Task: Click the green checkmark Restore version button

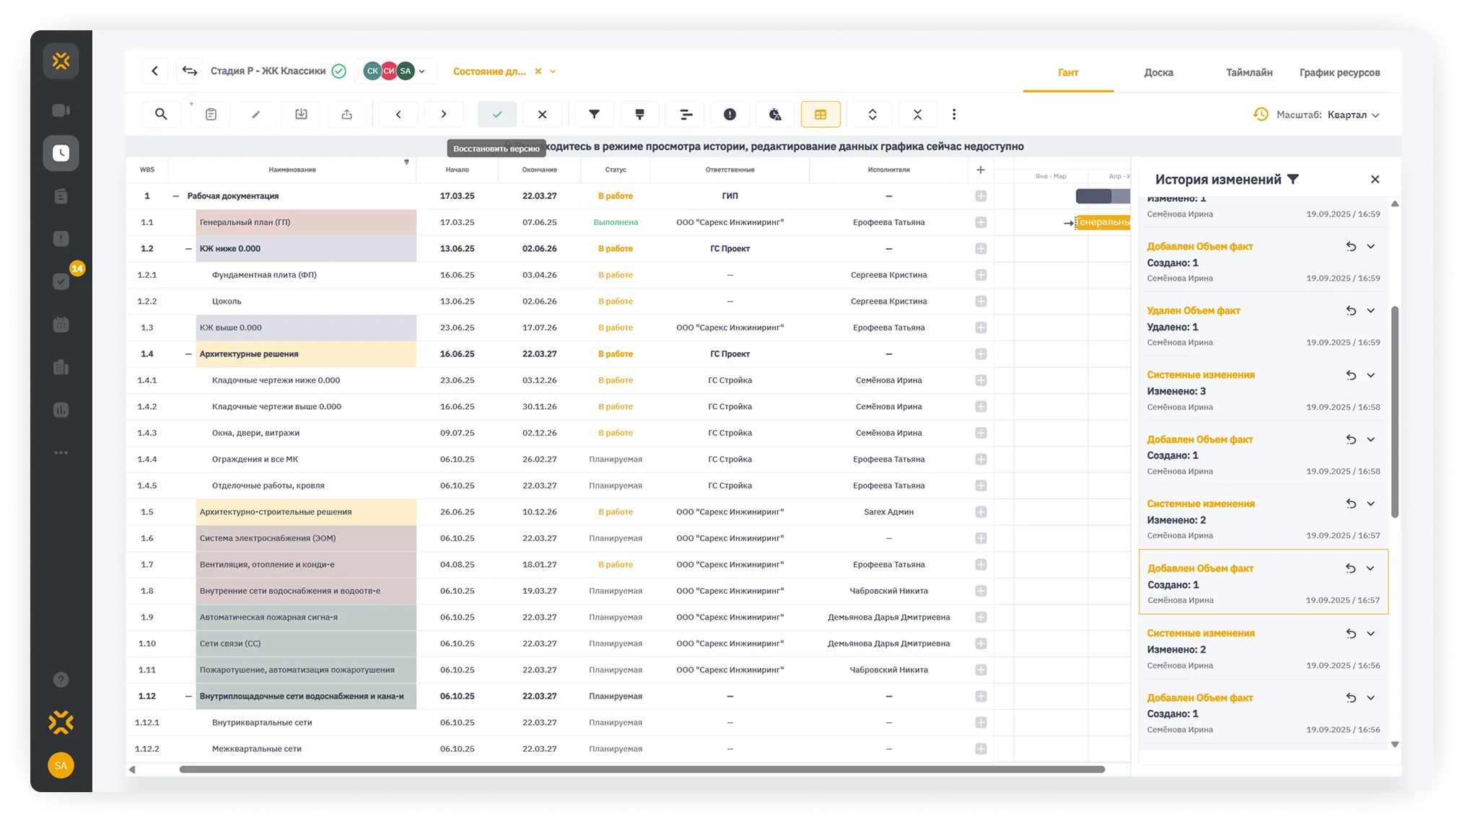Action: pos(497,114)
